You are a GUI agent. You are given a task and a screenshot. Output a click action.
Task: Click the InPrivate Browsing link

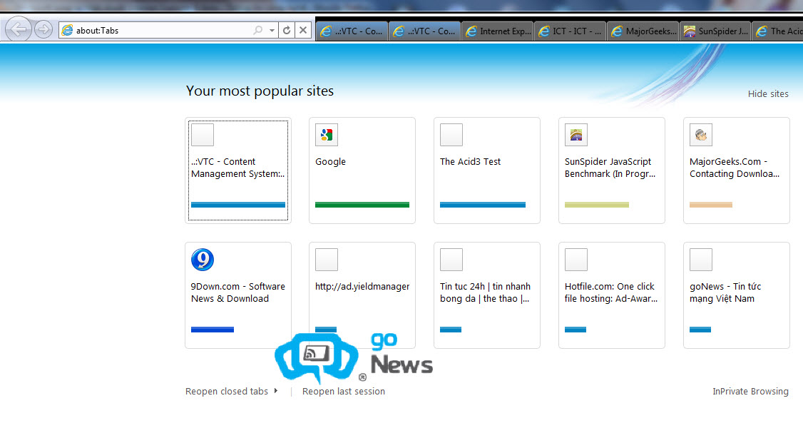pos(750,391)
